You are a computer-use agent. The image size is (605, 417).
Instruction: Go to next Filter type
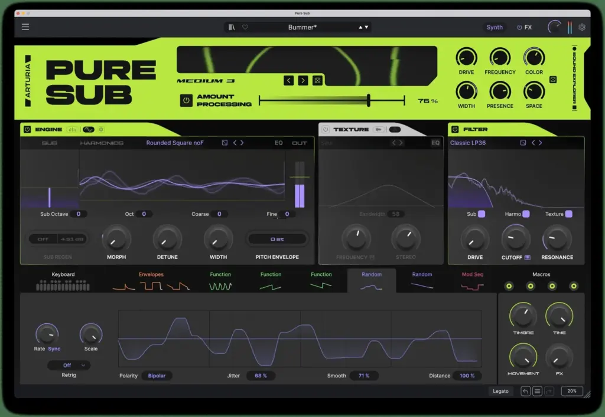pos(540,143)
